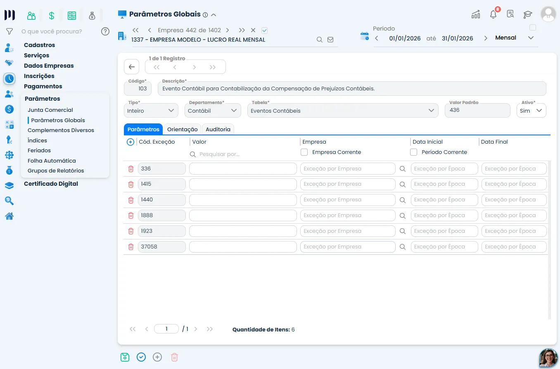This screenshot has height=369, width=560.
Task: Open the notifications bell icon
Action: 493,14
